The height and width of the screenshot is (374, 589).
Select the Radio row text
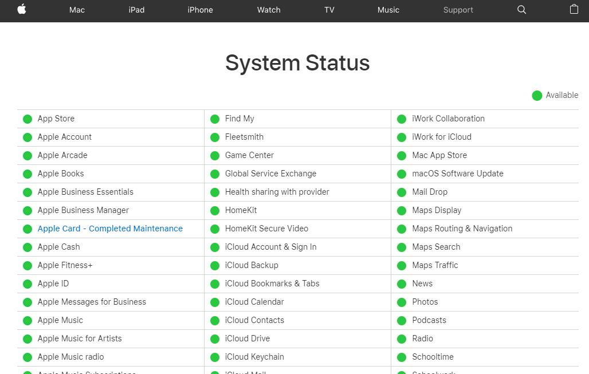(x=422, y=338)
